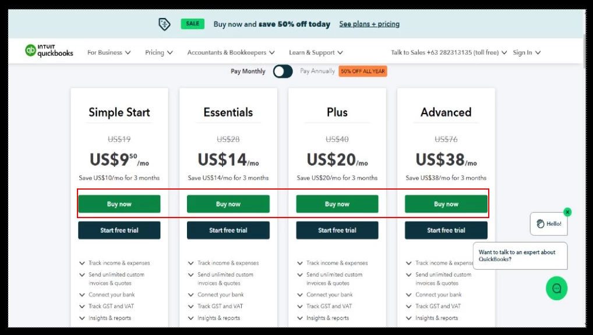
Task: Start free trial for Advanced
Action: 446,230
